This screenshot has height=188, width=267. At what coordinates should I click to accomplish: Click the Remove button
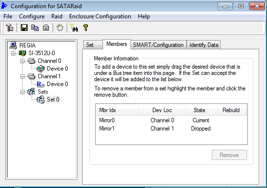coord(229,155)
